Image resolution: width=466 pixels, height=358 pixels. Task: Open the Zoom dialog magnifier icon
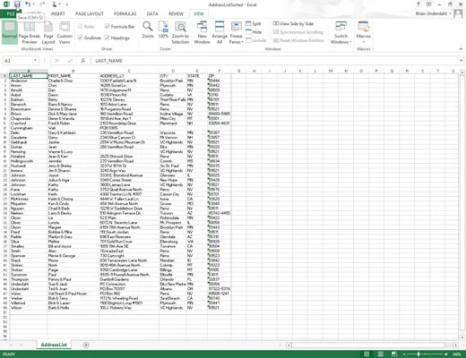coord(148,27)
